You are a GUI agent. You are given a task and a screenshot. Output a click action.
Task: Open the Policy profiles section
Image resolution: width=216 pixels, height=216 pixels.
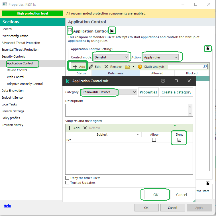11,118
